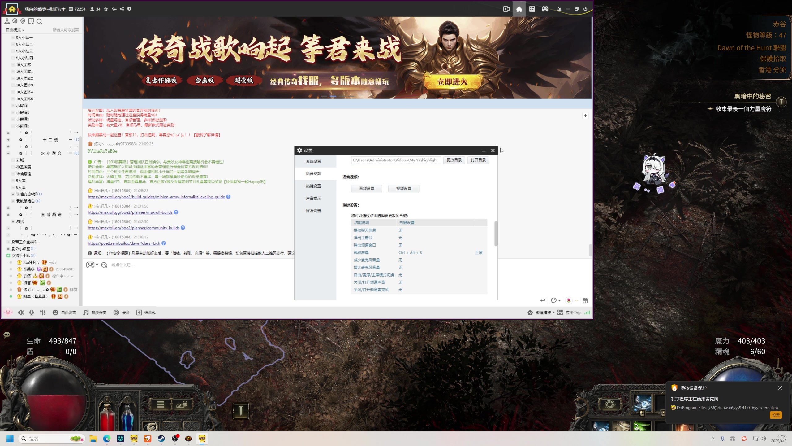Open the emoji picker in chat input
The height and width of the screenshot is (446, 792).
(104, 265)
